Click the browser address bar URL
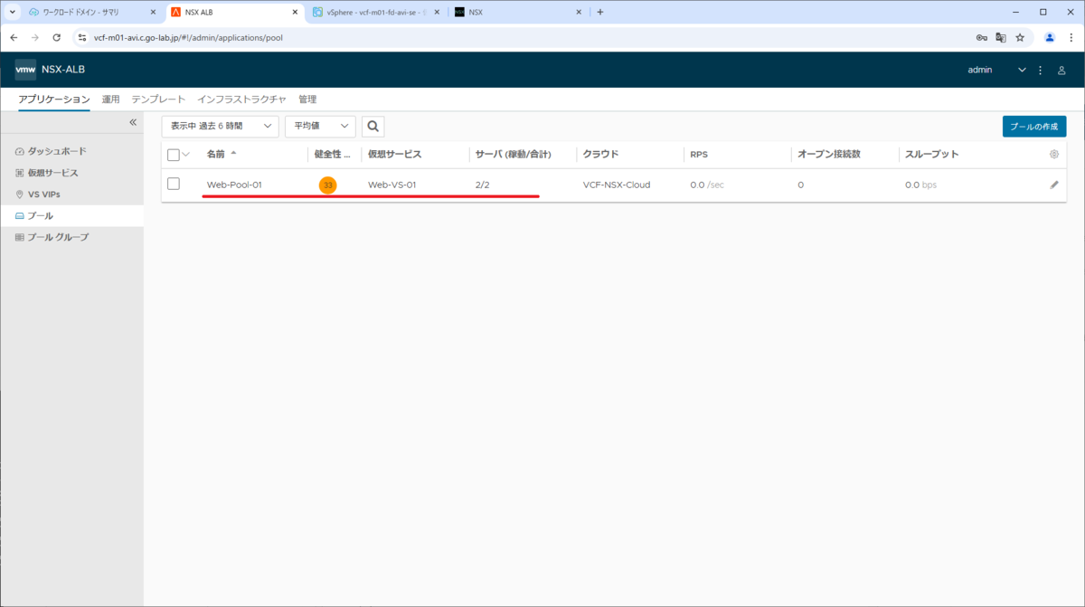This screenshot has width=1085, height=607. coord(188,38)
